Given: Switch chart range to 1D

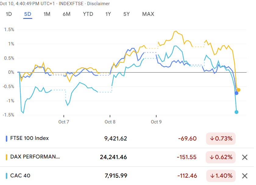Looking at the screenshot, I should (x=9, y=14).
